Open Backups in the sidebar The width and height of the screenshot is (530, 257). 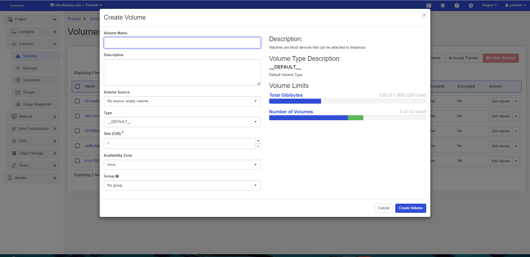tap(30, 68)
